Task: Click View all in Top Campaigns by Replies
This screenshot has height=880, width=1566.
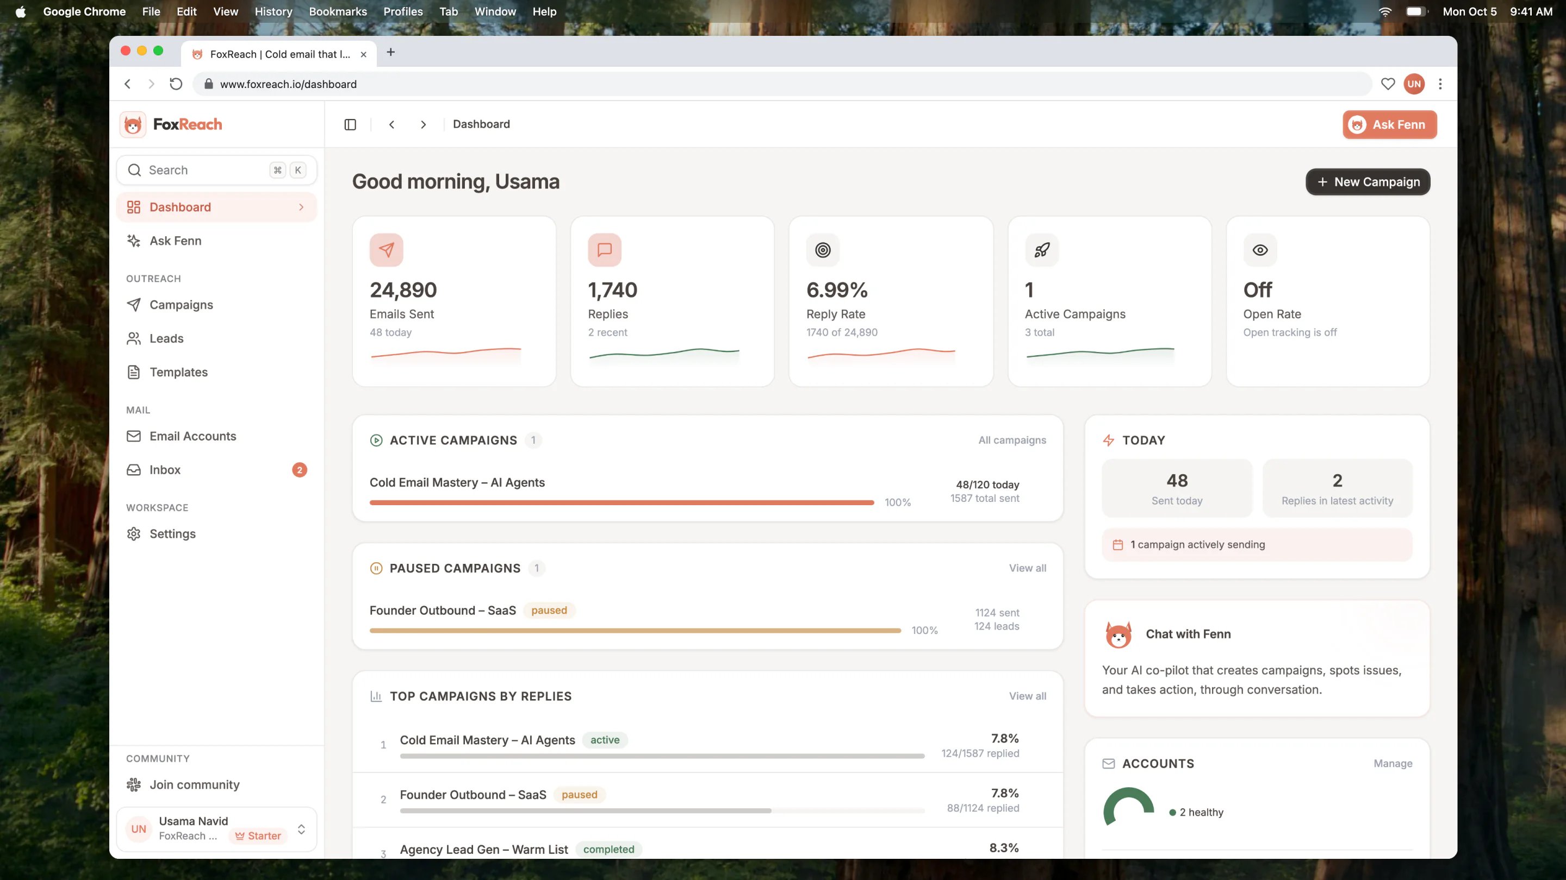Action: [x=1027, y=696]
